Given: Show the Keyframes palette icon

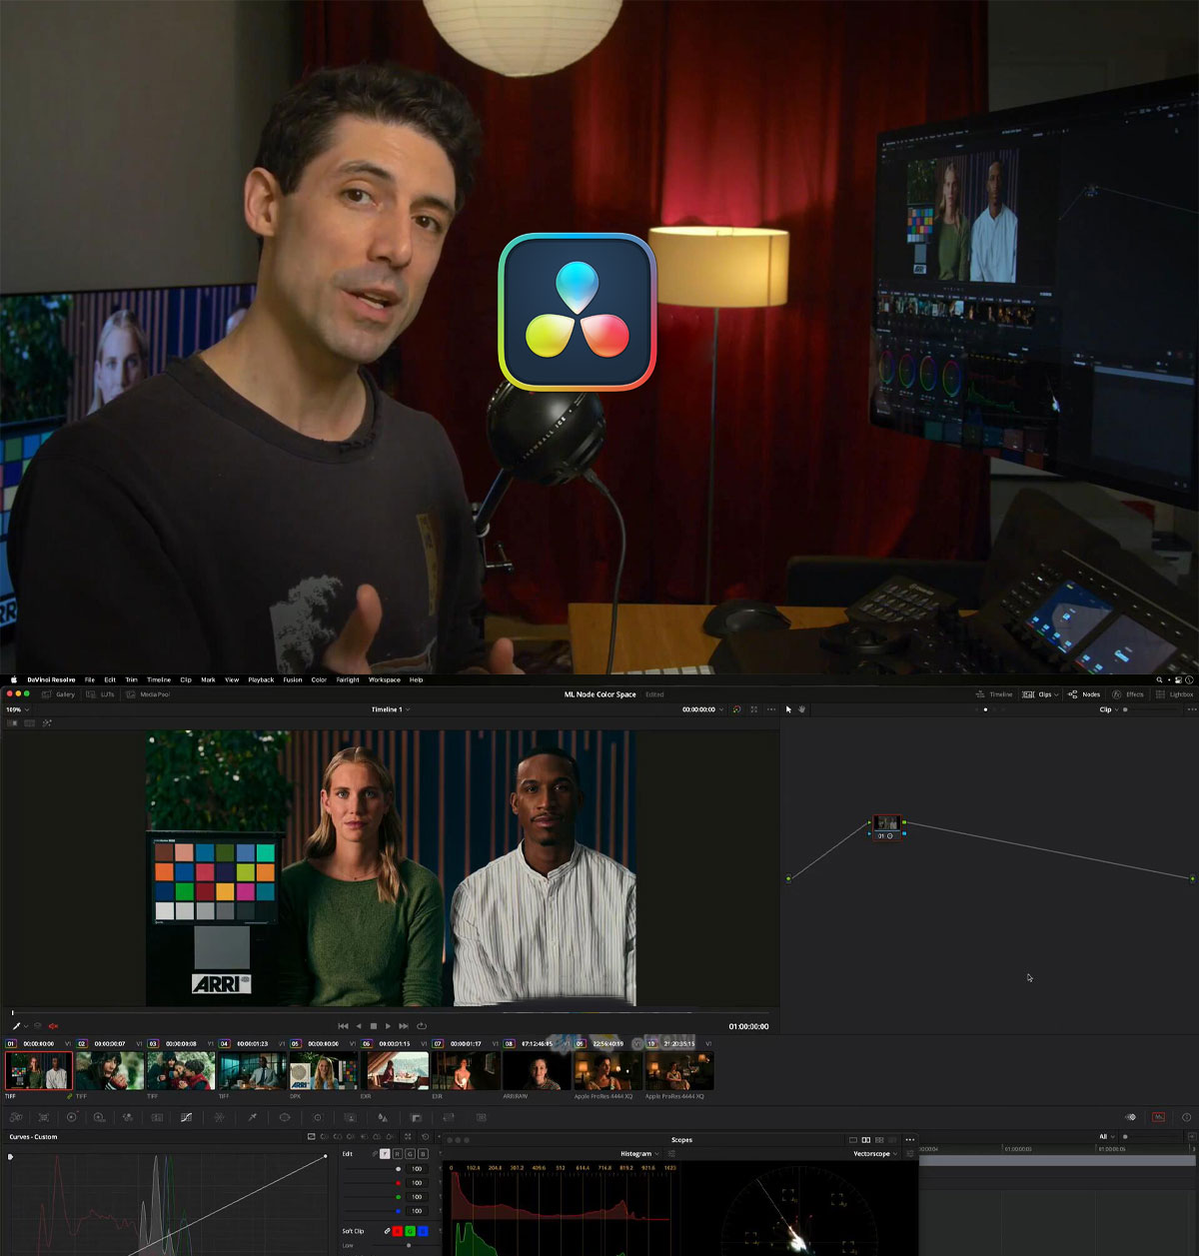Looking at the screenshot, I should pos(1131,1117).
